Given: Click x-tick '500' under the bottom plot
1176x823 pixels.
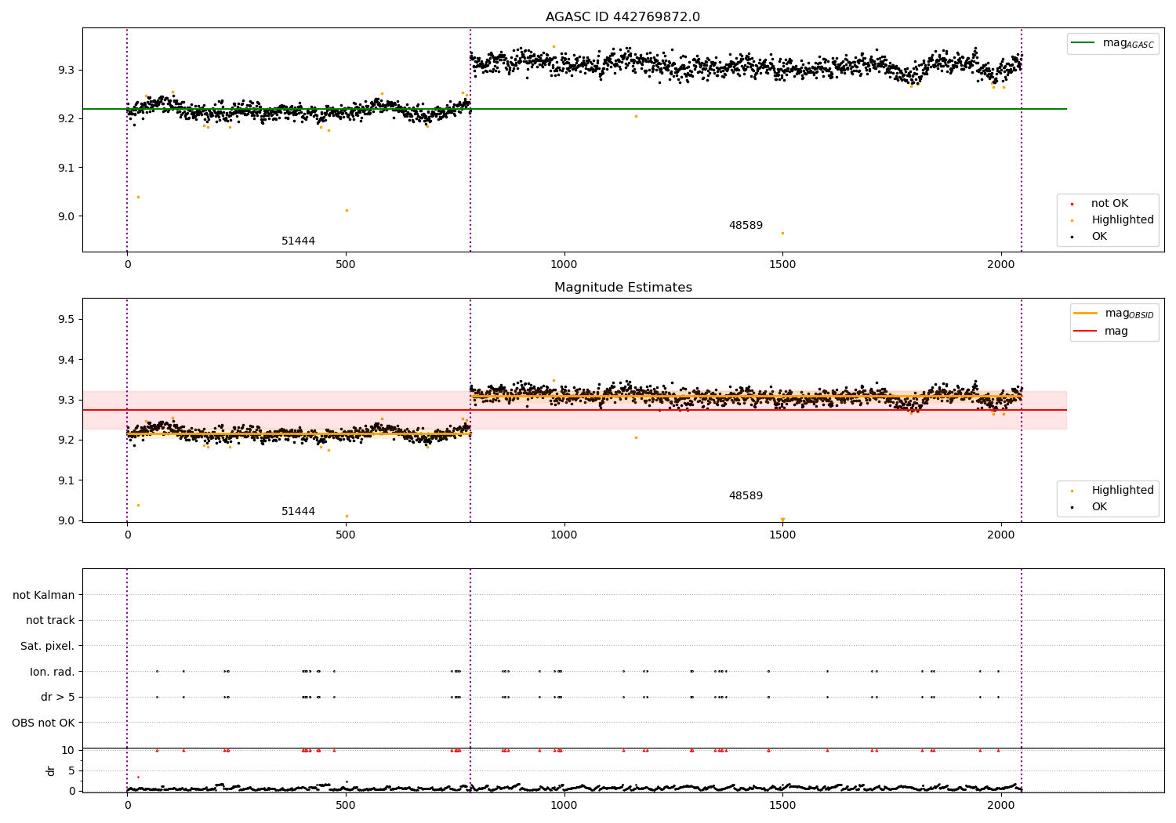Looking at the screenshot, I should [x=346, y=806].
